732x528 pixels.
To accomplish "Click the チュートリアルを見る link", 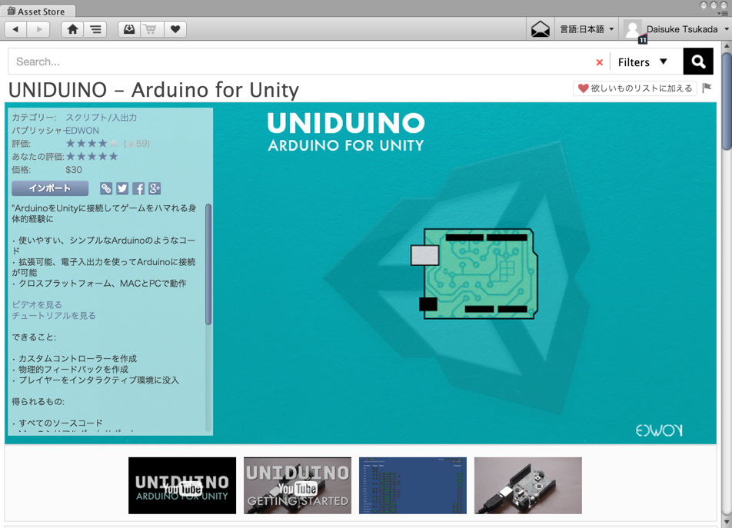I will pyautogui.click(x=54, y=316).
